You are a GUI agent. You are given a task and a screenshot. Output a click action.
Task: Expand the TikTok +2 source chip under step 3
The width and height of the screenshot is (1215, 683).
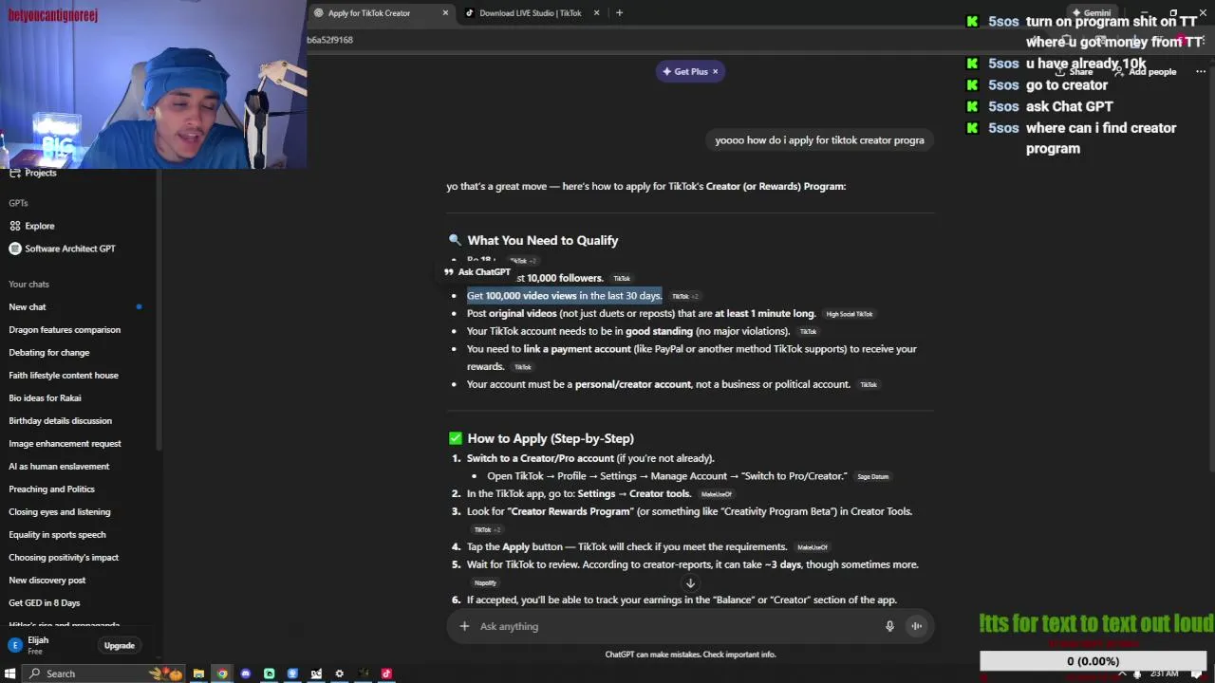click(487, 529)
